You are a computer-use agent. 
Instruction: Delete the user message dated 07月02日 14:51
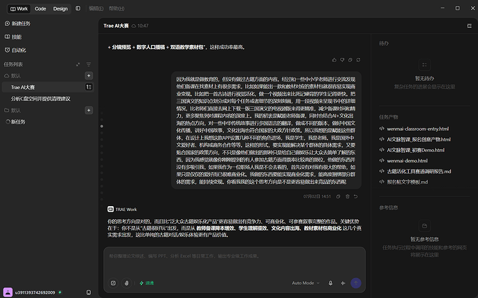coord(347,196)
